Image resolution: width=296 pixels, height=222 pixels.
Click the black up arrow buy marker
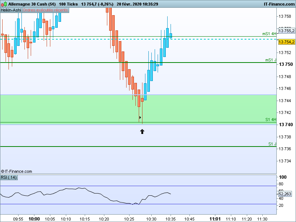[x=142, y=131]
